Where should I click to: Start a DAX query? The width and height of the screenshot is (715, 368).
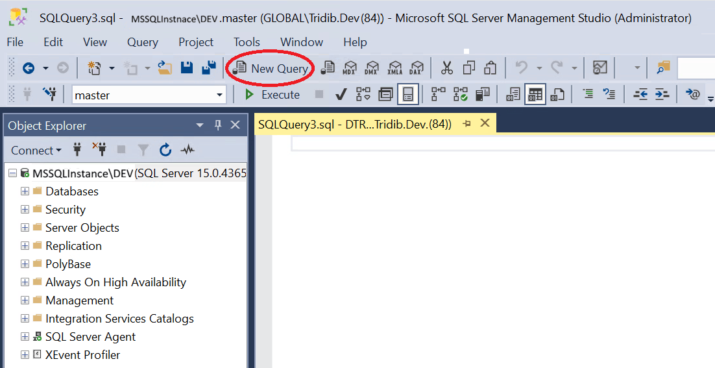(417, 68)
